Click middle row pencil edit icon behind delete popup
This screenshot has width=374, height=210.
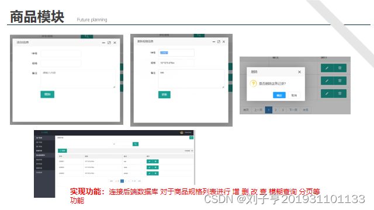coord(327,81)
